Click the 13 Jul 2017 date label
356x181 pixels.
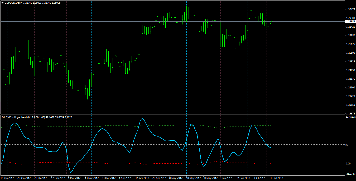(x=276, y=178)
